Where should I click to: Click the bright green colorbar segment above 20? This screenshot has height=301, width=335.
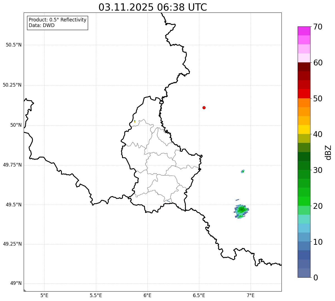point(304,201)
